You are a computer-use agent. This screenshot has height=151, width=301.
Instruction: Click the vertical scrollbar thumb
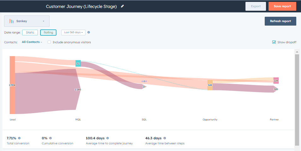297,100
